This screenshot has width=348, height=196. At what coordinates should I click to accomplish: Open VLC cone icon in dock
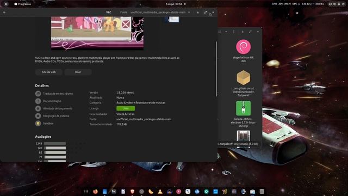point(160,192)
